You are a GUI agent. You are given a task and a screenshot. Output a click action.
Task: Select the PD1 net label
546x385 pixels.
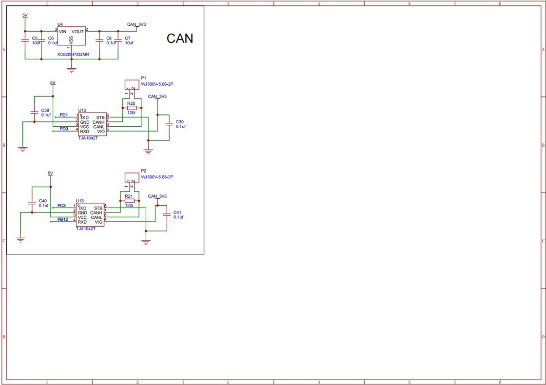pos(64,115)
